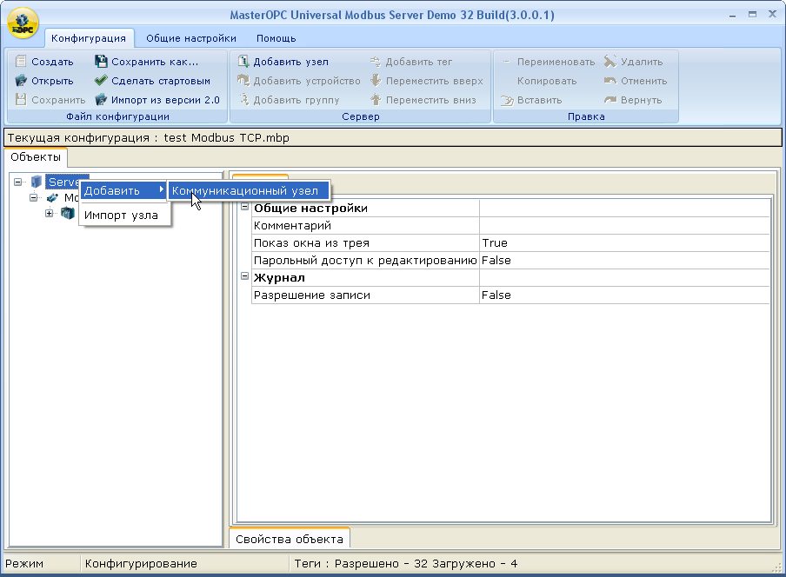Collapse the Server tree node
786x577 pixels.
[18, 182]
